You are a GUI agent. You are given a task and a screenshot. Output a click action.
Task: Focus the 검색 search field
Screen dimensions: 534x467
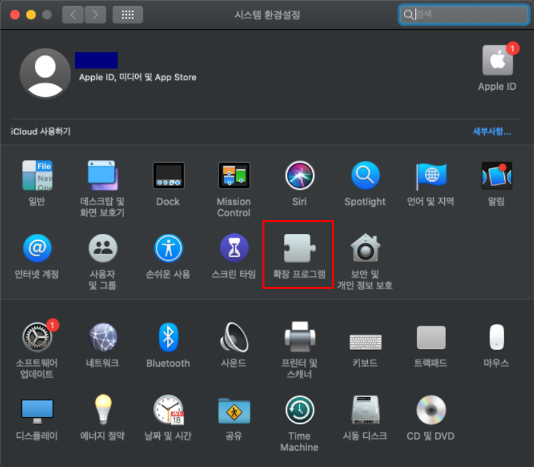tap(464, 15)
